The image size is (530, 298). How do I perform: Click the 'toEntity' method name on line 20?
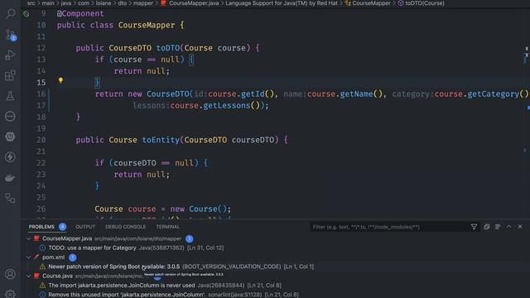click(x=161, y=140)
